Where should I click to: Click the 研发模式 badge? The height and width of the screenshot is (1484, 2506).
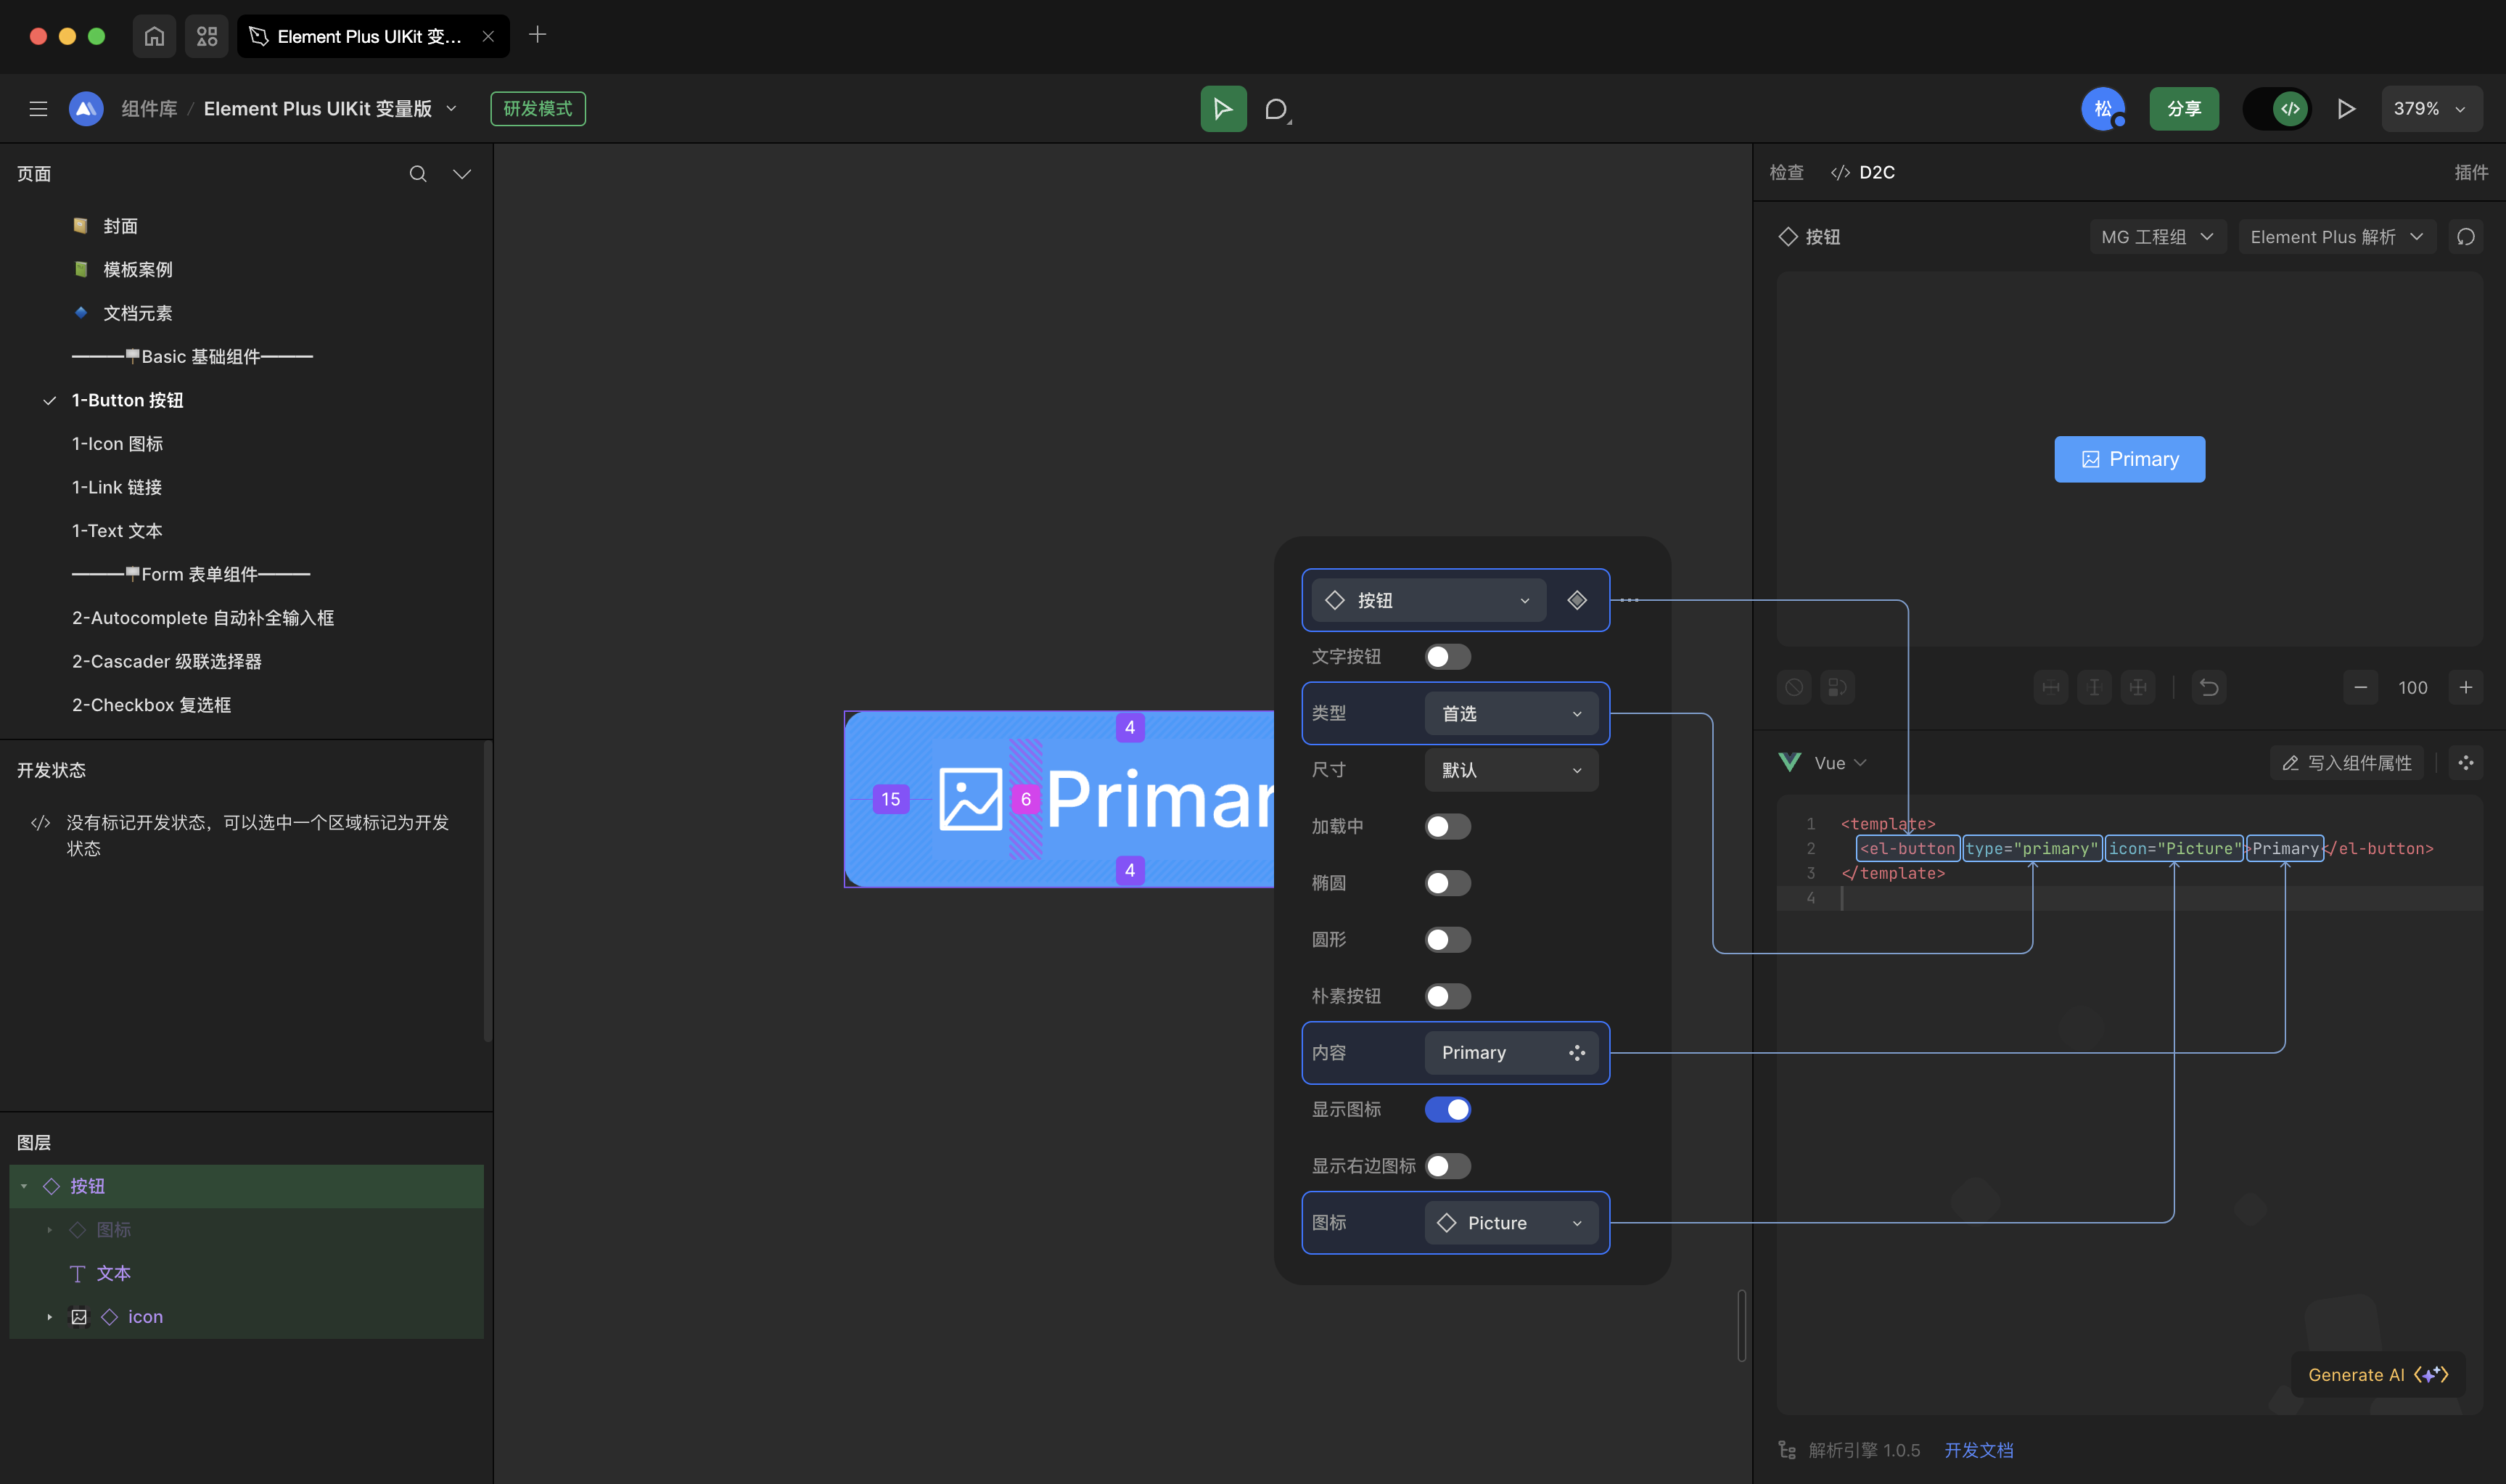pos(538,108)
